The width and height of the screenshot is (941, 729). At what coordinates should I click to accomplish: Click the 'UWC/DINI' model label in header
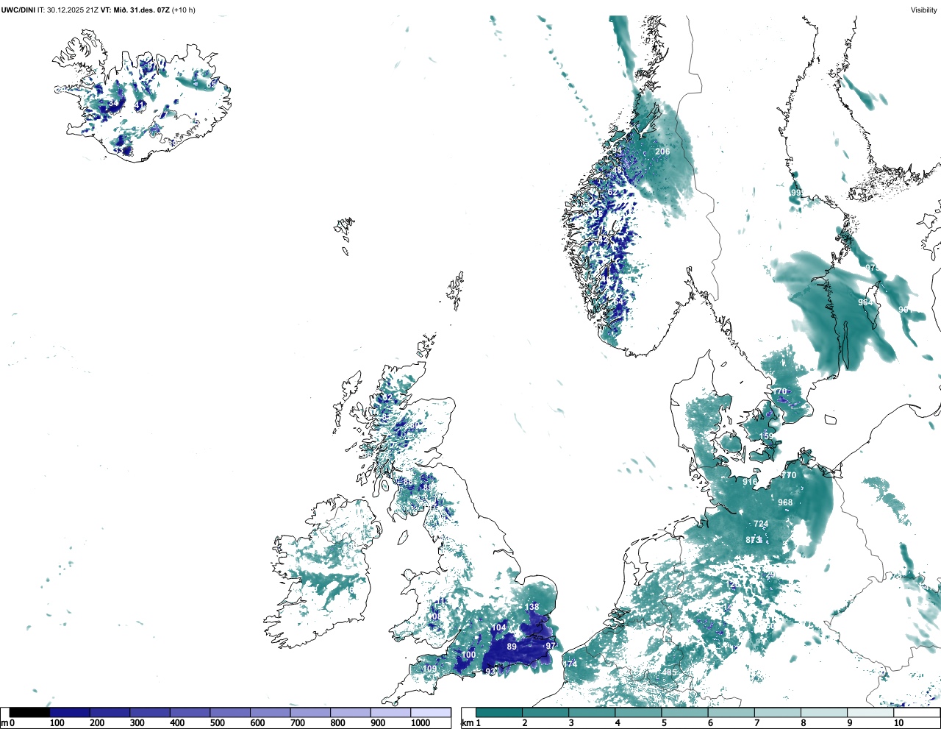(18, 10)
